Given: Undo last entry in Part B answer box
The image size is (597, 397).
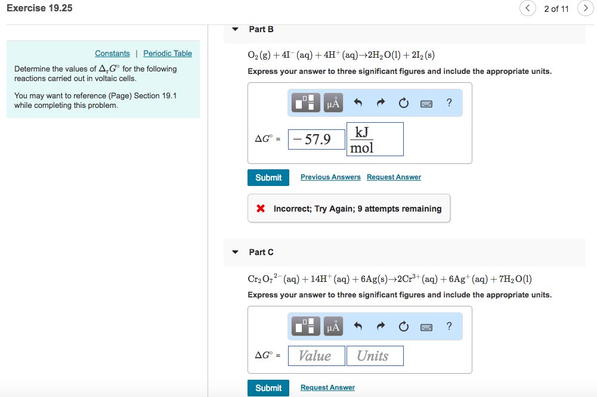Looking at the screenshot, I should (x=357, y=102).
